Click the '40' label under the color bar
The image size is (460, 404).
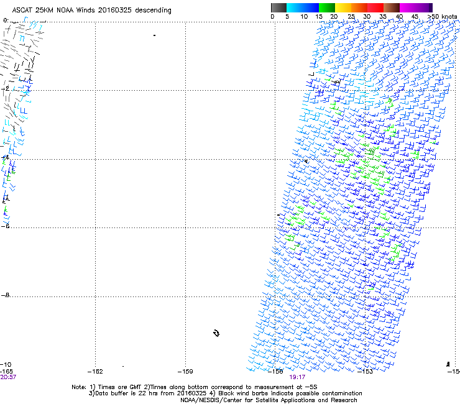tap(399, 17)
